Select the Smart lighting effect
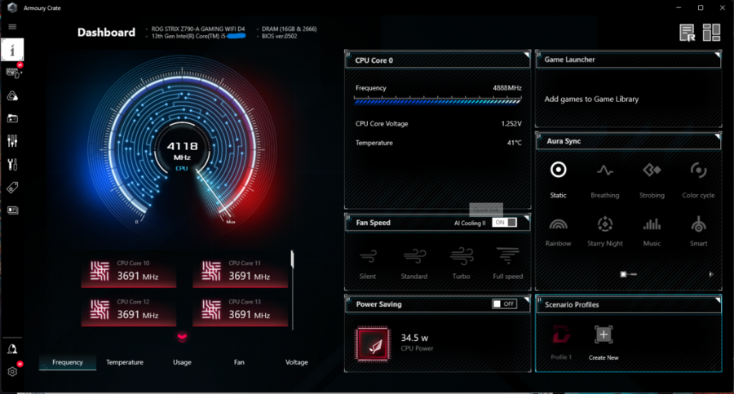Viewport: 734px width, 394px height. [698, 232]
